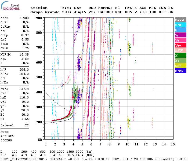Click the E direction legend swatch
The image size is (188, 161).
[x=180, y=30]
